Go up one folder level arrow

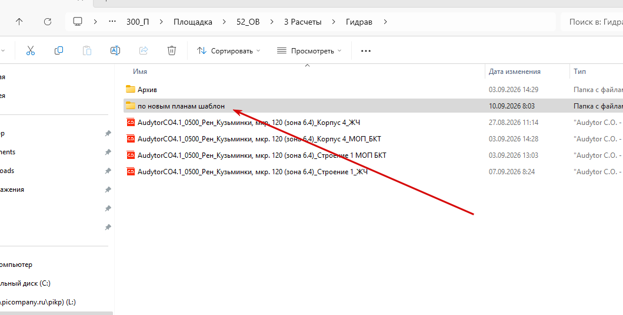click(19, 22)
